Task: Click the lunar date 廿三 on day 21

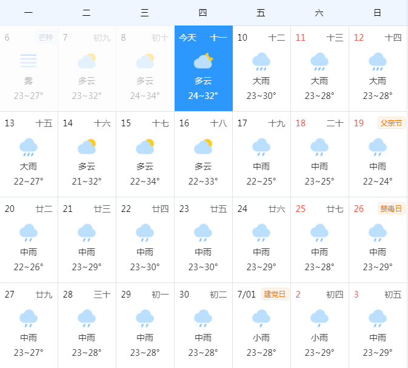Action: coord(102,209)
